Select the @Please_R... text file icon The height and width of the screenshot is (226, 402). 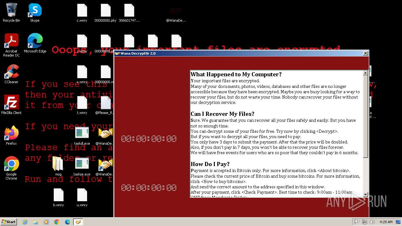coord(105,105)
